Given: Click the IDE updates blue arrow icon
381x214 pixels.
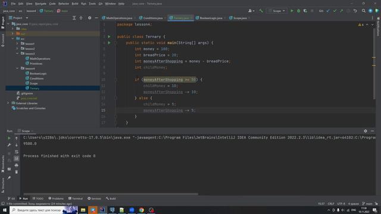Looking at the screenshot, I should (x=370, y=11).
